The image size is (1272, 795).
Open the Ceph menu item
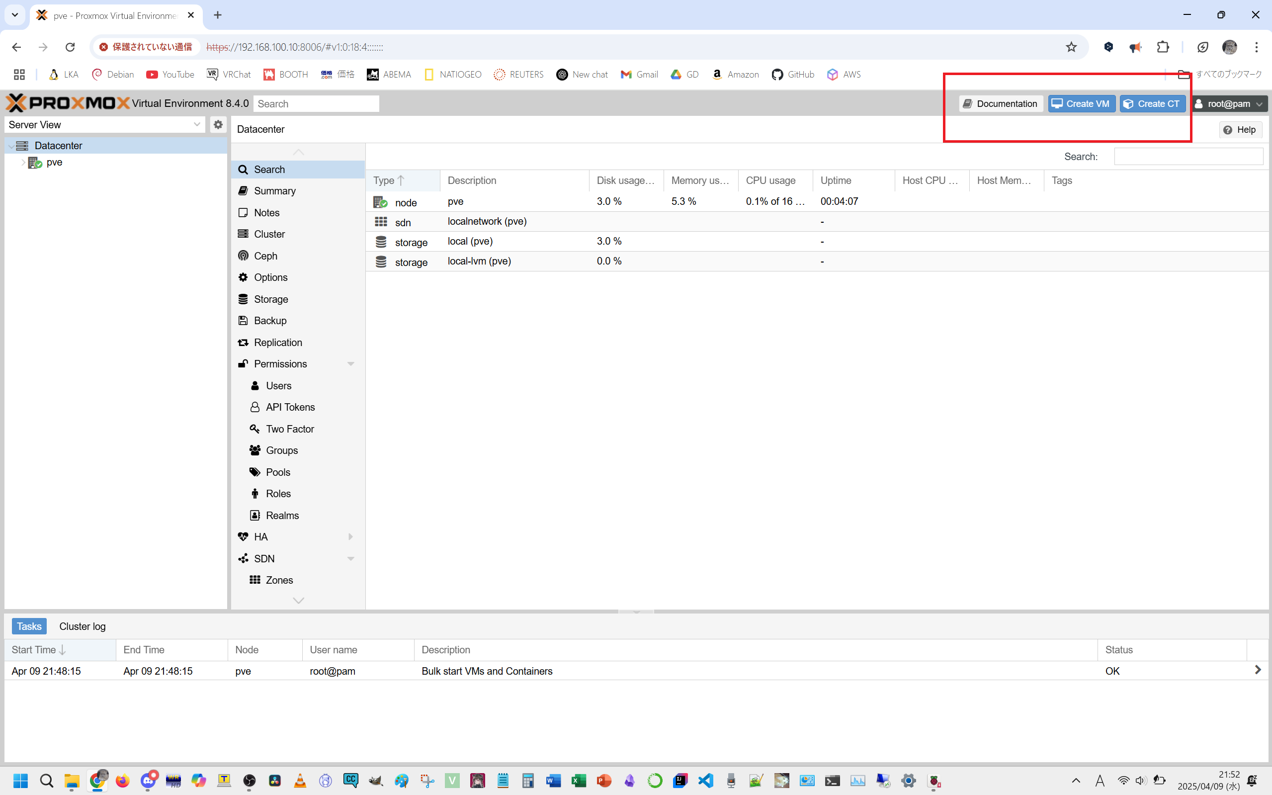click(x=265, y=256)
